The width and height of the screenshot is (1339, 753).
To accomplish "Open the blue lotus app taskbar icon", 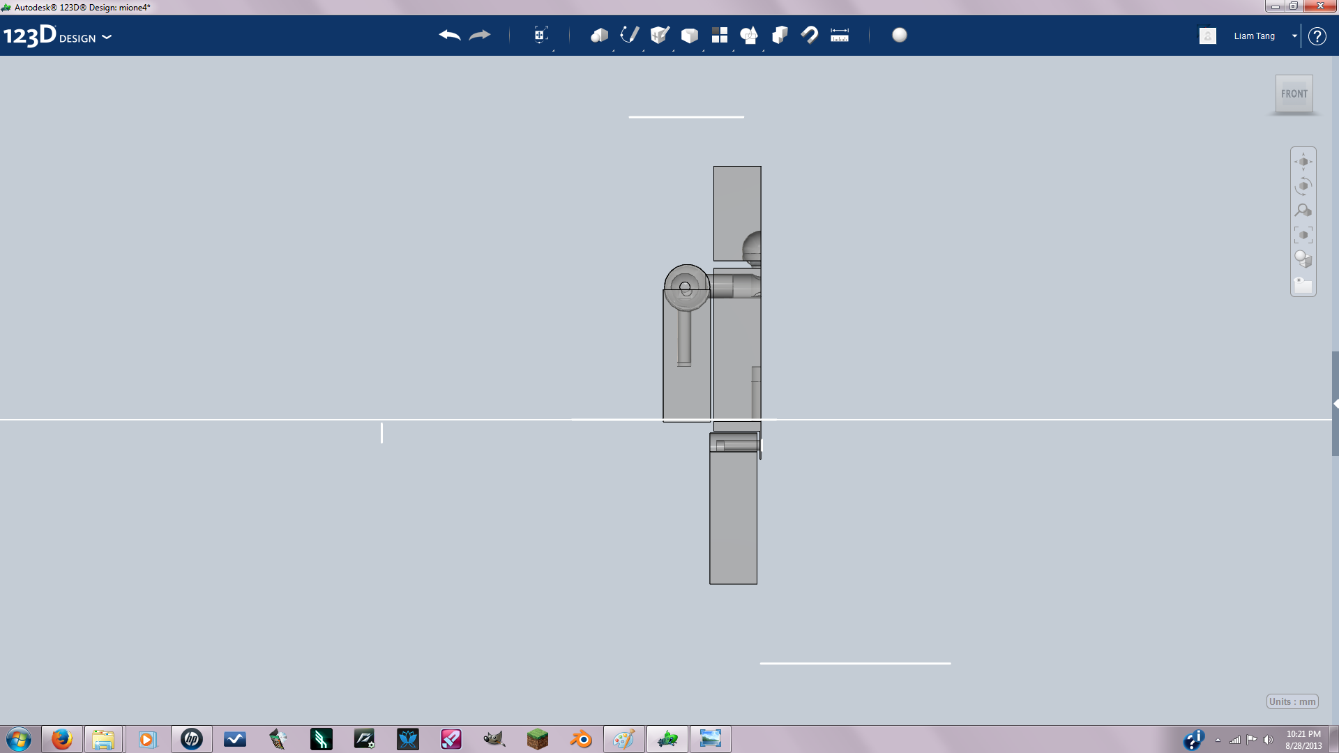I will 408,739.
